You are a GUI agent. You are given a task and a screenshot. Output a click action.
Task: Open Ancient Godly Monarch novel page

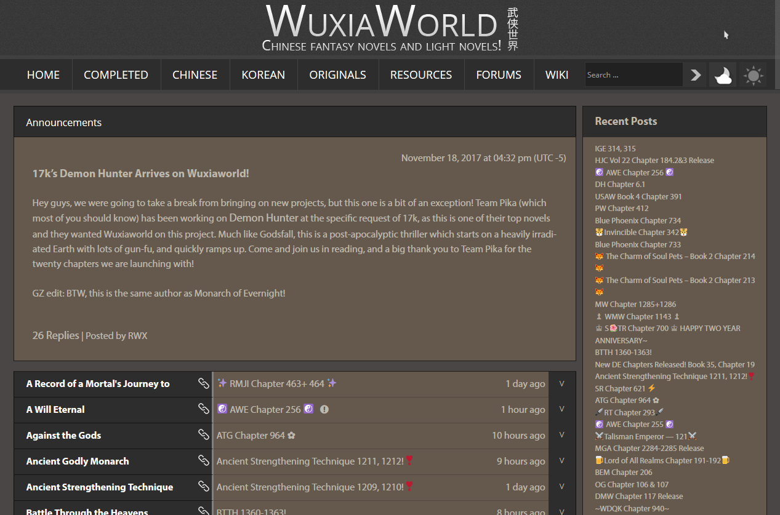point(78,461)
